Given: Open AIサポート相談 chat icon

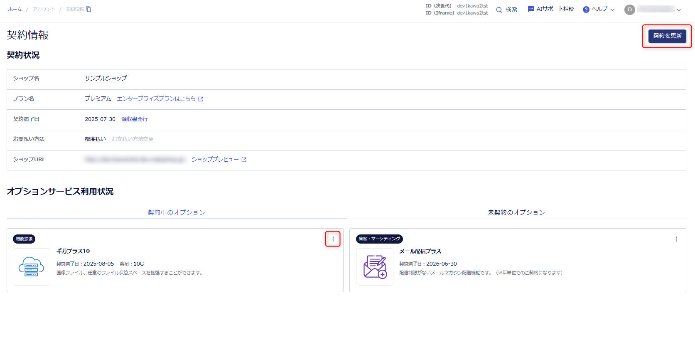Looking at the screenshot, I should [531, 9].
